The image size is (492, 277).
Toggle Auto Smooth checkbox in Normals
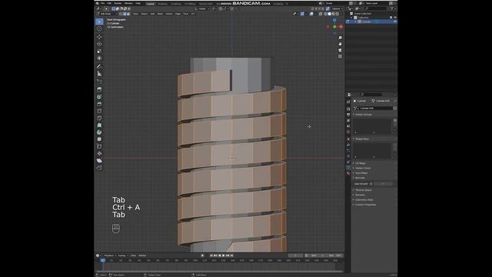tap(371, 184)
